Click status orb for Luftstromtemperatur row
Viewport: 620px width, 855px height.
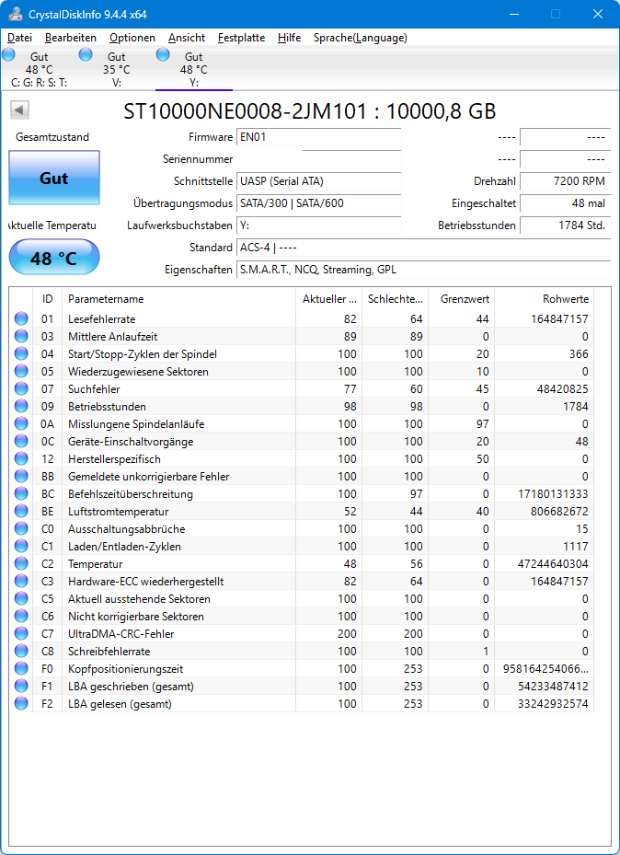(x=21, y=512)
